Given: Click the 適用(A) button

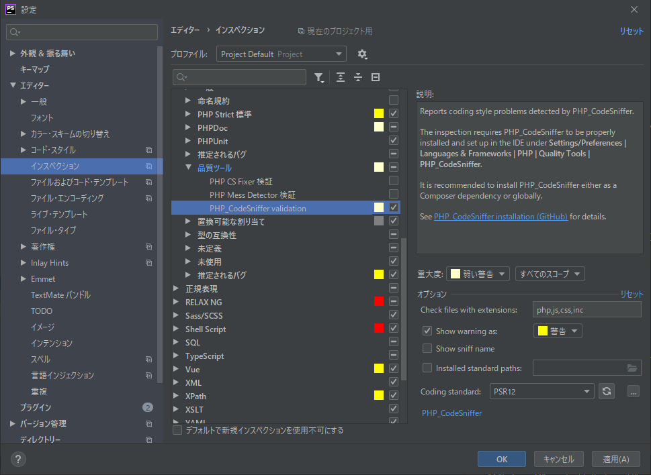Looking at the screenshot, I should (x=615, y=459).
